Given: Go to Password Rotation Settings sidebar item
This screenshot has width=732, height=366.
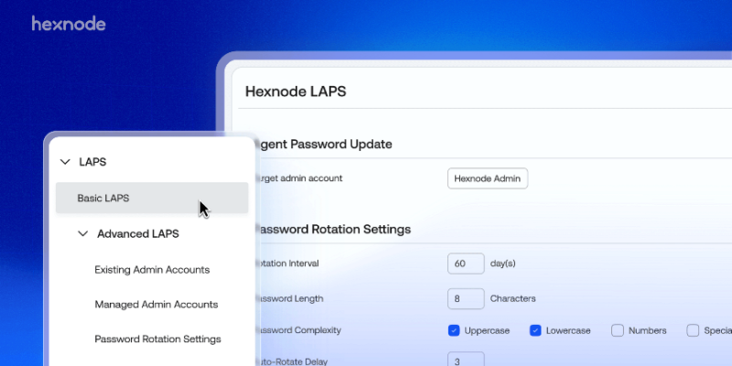Looking at the screenshot, I should pos(157,339).
